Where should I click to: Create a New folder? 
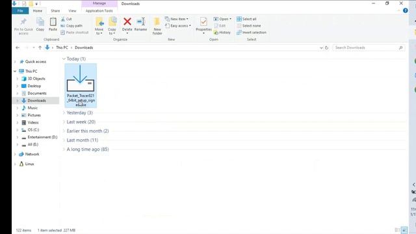157,26
